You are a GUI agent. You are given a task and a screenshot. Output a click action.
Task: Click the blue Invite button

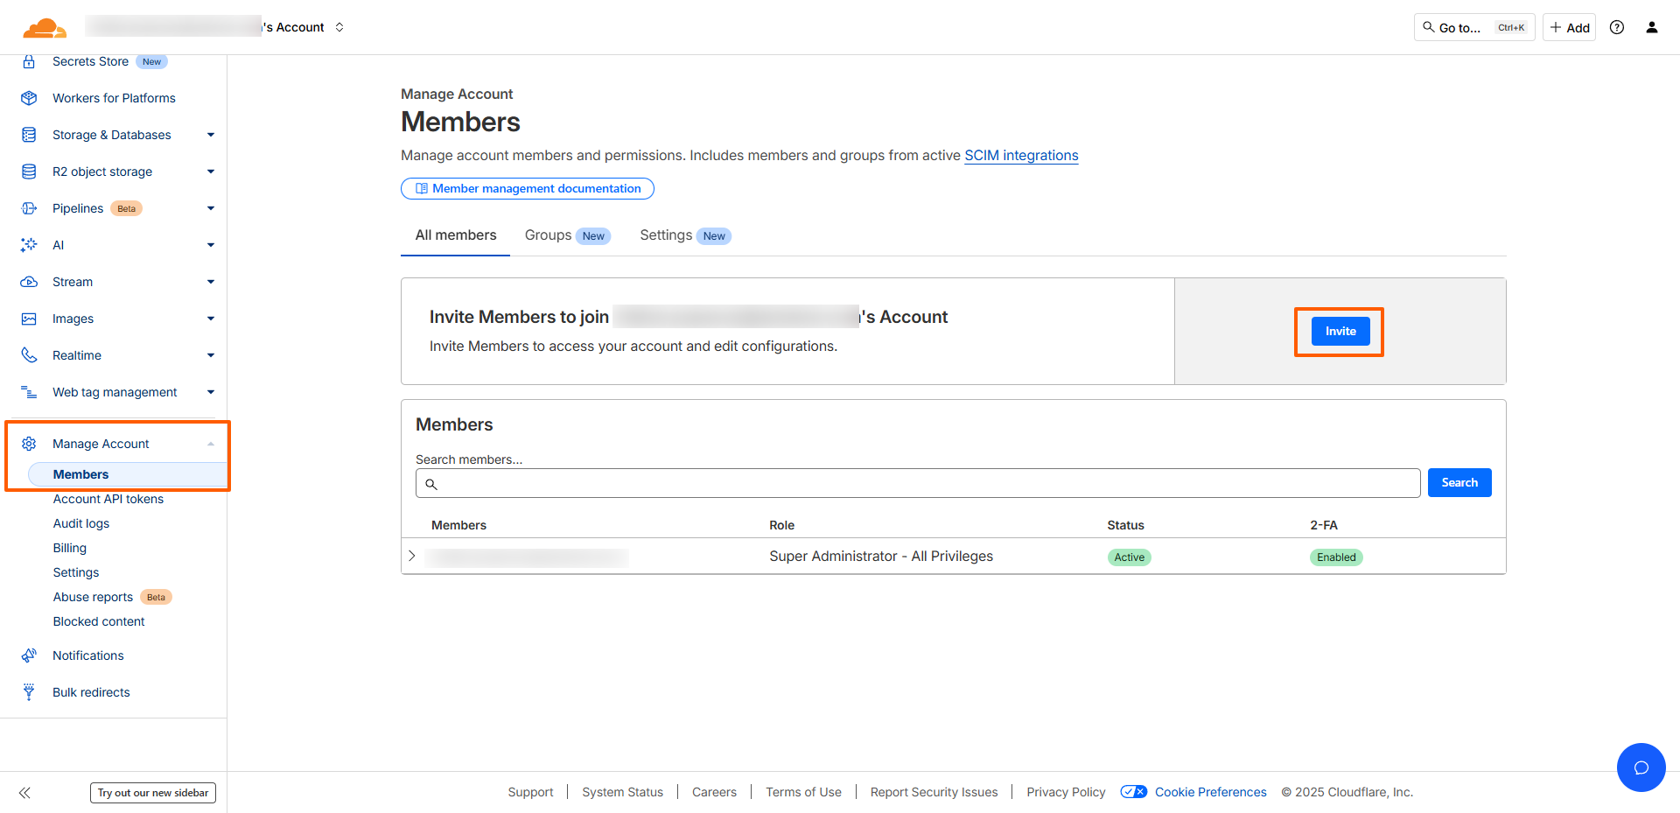point(1340,331)
